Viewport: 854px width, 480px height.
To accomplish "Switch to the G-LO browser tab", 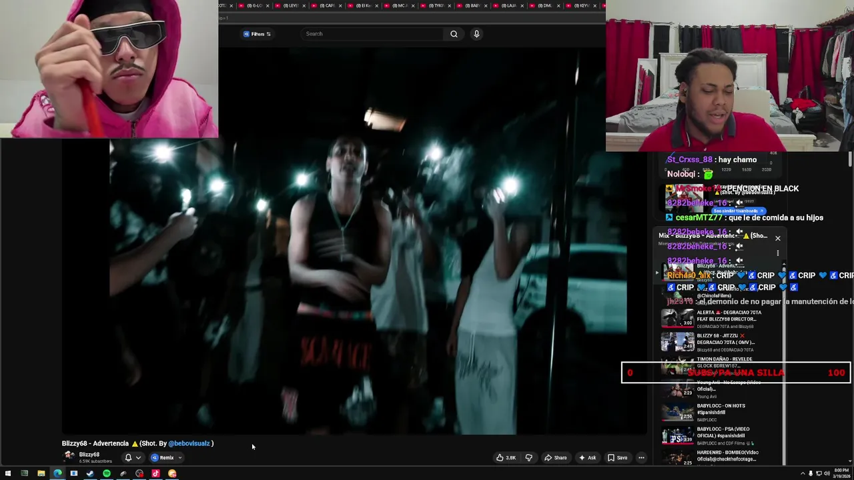I will pyautogui.click(x=255, y=6).
